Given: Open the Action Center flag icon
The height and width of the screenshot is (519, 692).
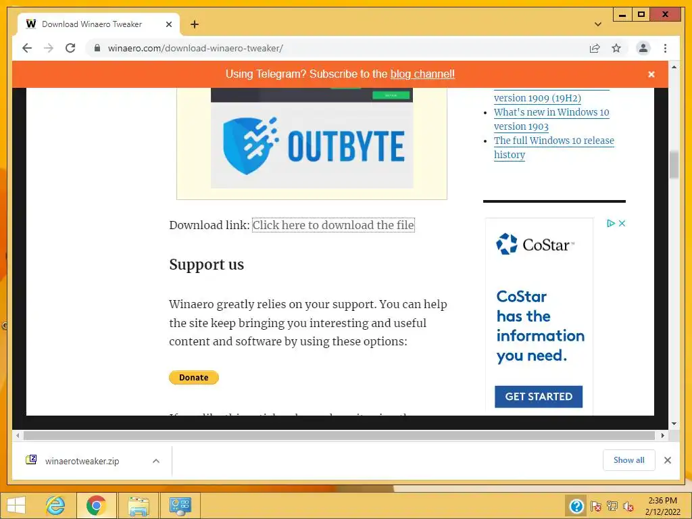Looking at the screenshot, I should 595,506.
